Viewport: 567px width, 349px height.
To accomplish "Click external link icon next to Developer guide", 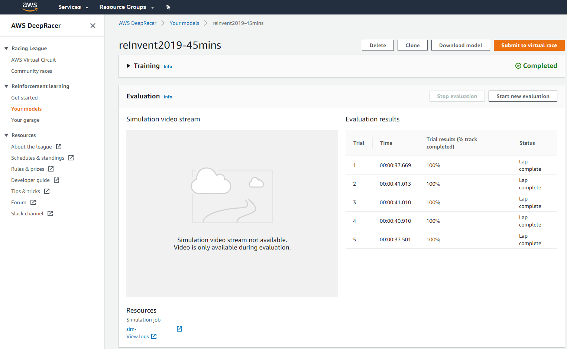I will click(x=56, y=180).
